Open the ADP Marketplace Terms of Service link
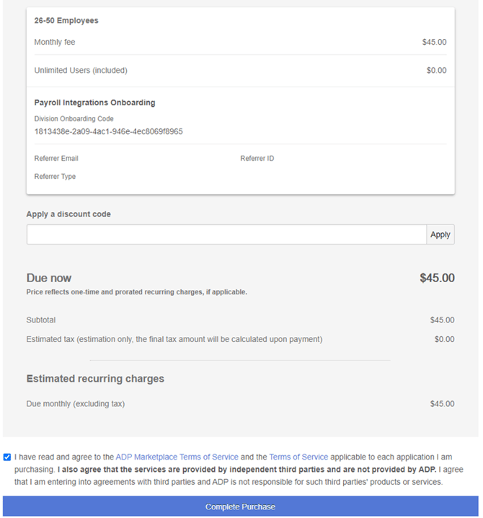 tap(177, 457)
